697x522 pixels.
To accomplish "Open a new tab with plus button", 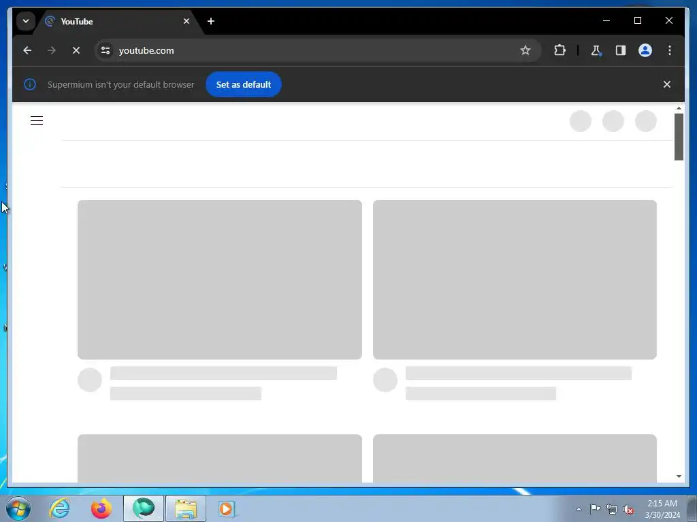I will 211,21.
